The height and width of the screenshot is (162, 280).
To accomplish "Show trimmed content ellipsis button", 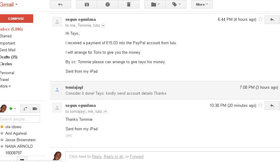I will tap(69, 136).
